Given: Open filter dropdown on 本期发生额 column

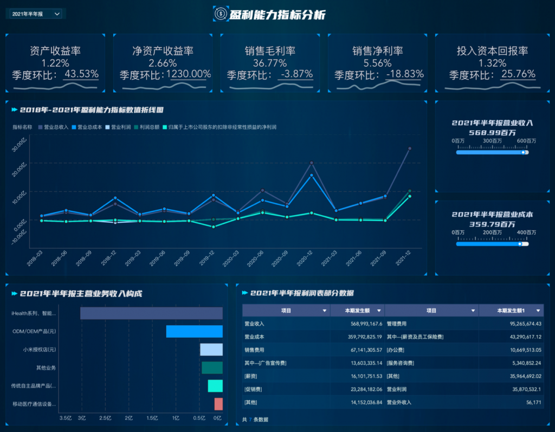Looking at the screenshot, I should [379, 311].
